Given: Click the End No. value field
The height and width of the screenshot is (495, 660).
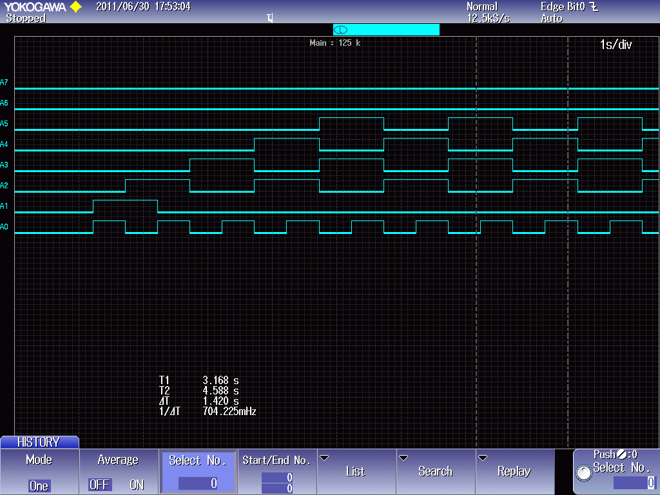Looking at the screenshot, I should coord(277,489).
